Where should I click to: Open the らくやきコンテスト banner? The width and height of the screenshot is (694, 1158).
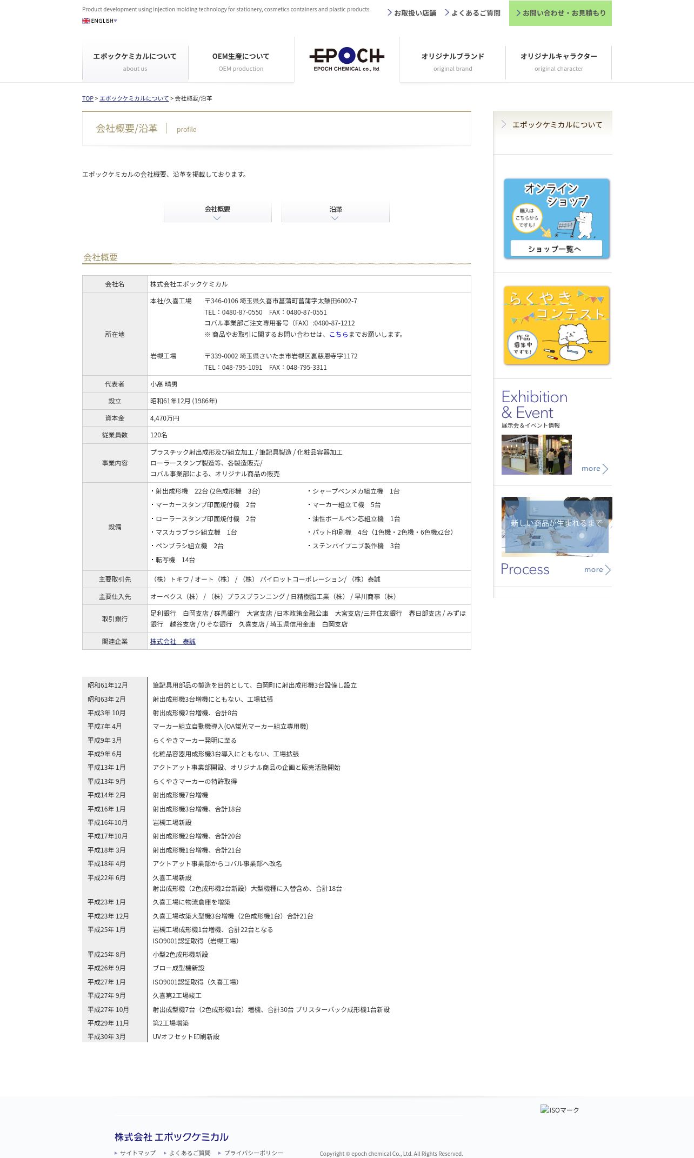[557, 325]
